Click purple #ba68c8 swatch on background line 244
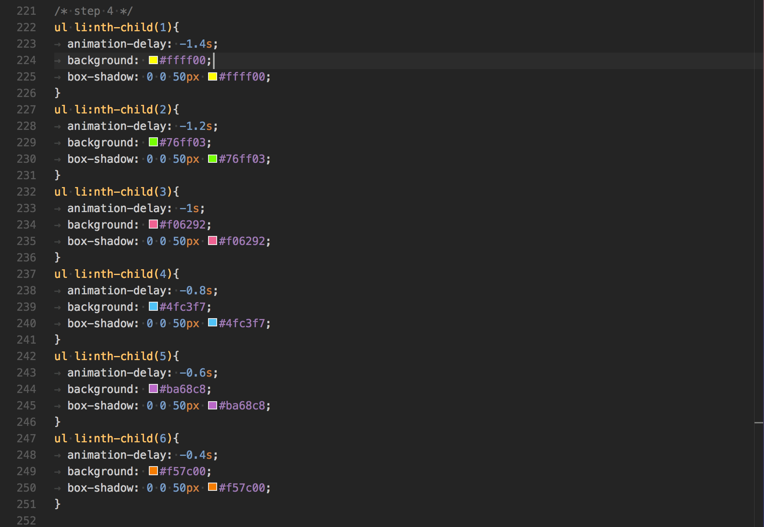The width and height of the screenshot is (764, 527). pyautogui.click(x=153, y=389)
